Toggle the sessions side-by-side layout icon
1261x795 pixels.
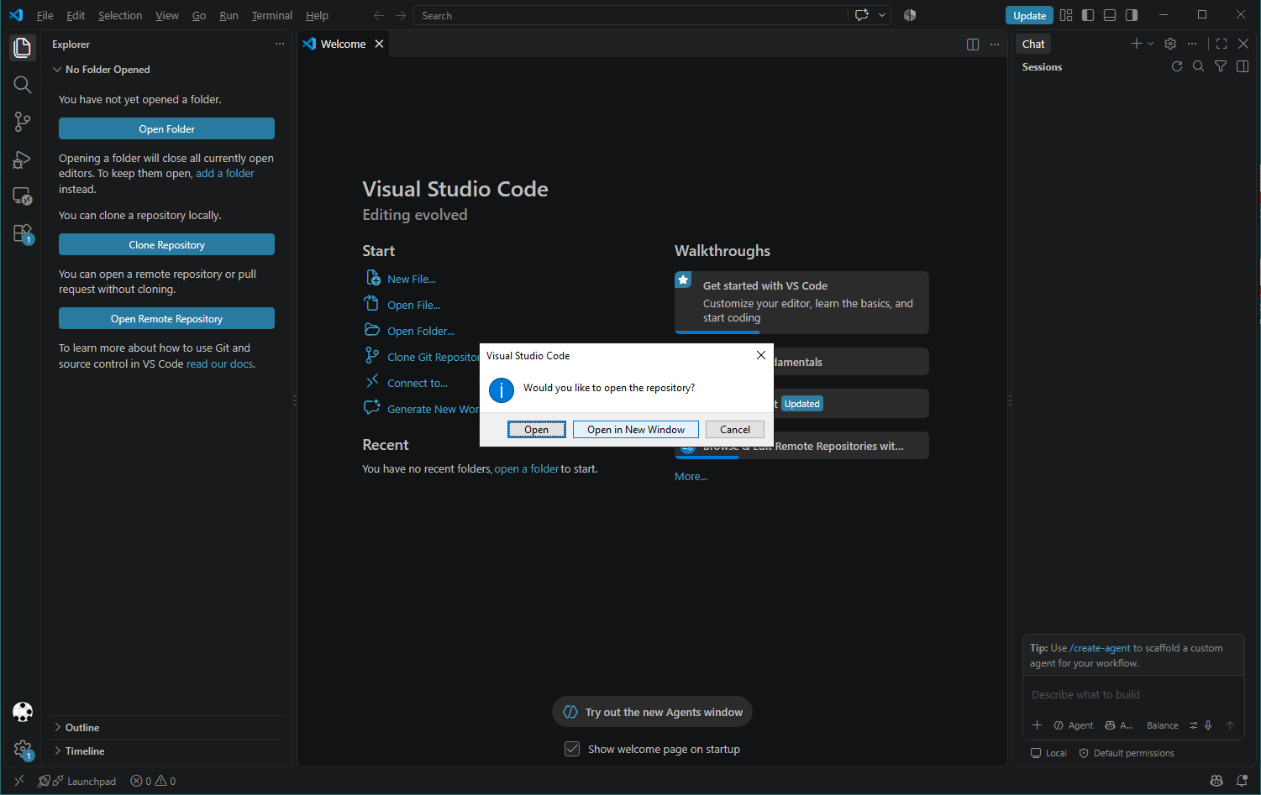point(1243,66)
